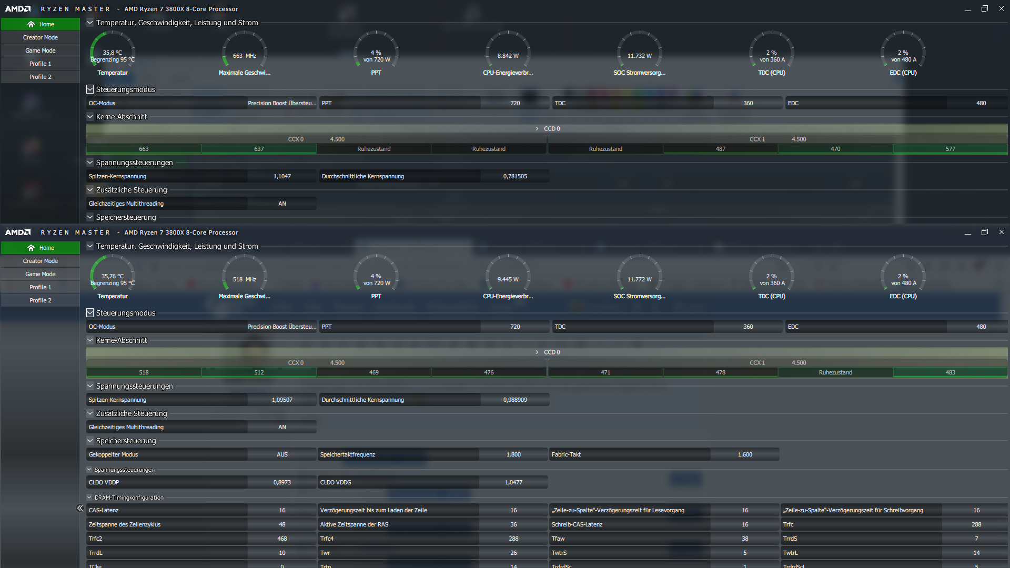1010x568 pixels.
Task: Toggle Gekoppelter Modus AUS switch
Action: click(282, 454)
